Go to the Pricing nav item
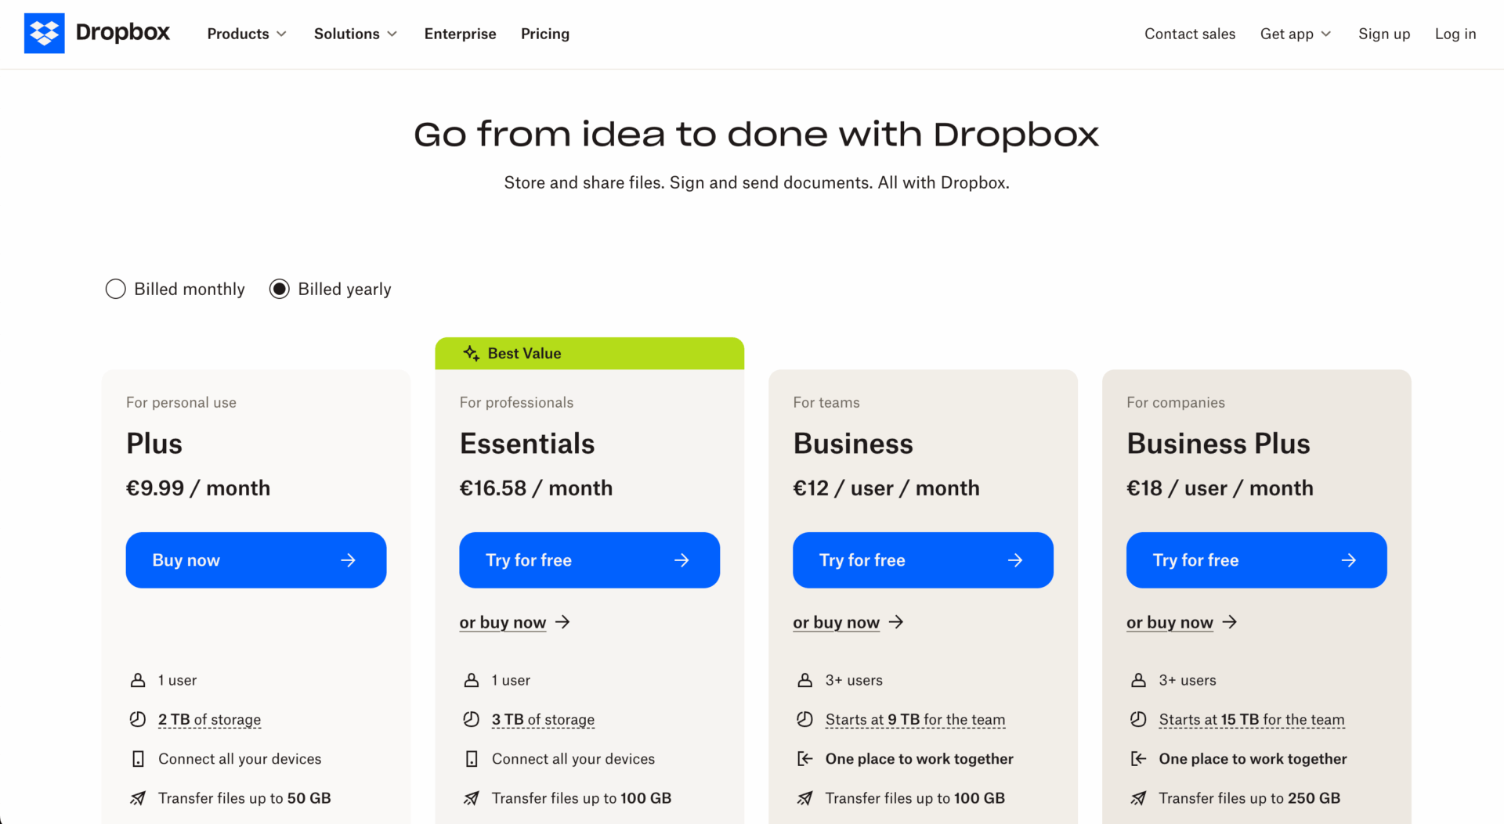1504x824 pixels. [x=545, y=34]
